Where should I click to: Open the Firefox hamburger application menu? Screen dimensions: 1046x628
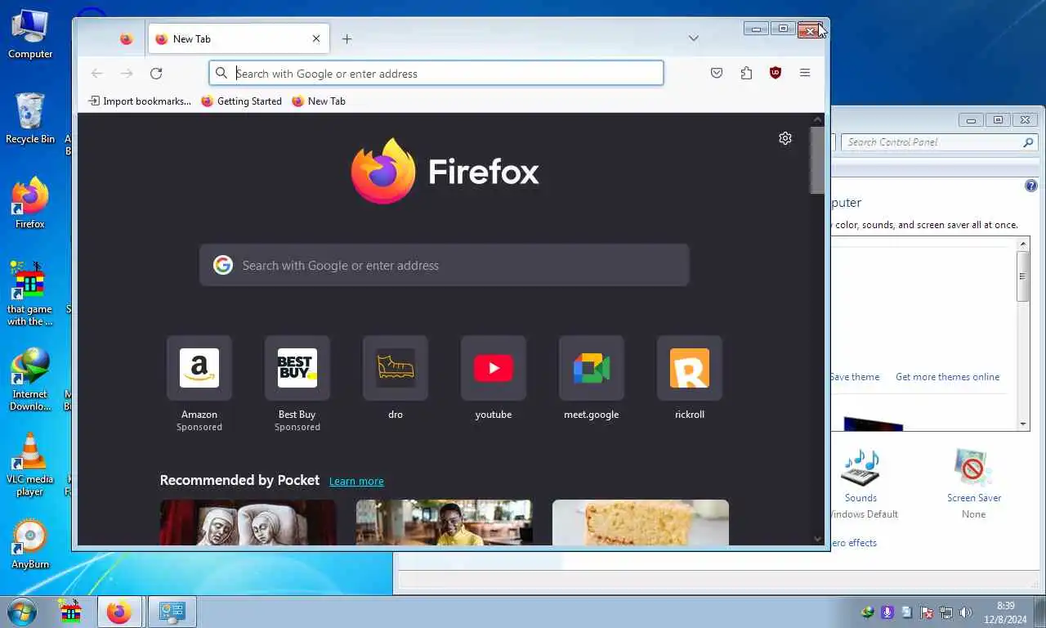click(x=805, y=73)
